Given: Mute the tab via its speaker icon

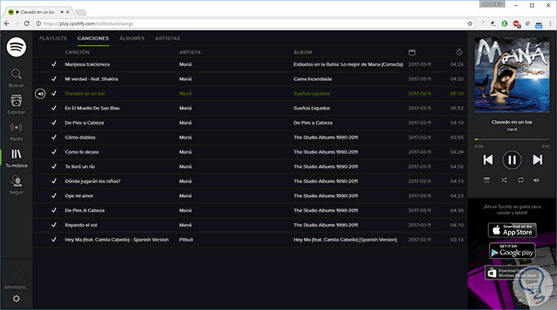Looking at the screenshot, I should pyautogui.click(x=62, y=12).
